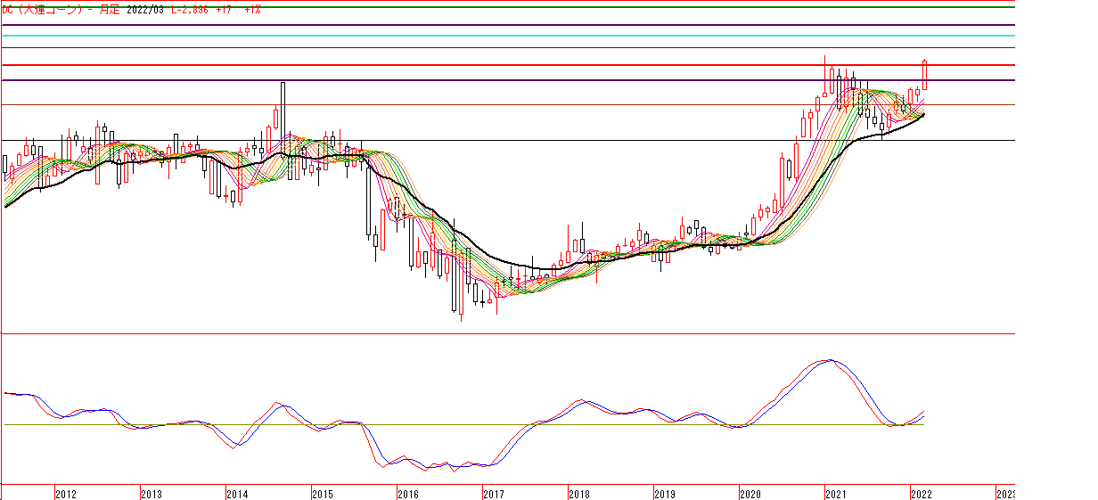Select the 2012 label on time axis
This screenshot has width=1098, height=500.
[x=67, y=494]
